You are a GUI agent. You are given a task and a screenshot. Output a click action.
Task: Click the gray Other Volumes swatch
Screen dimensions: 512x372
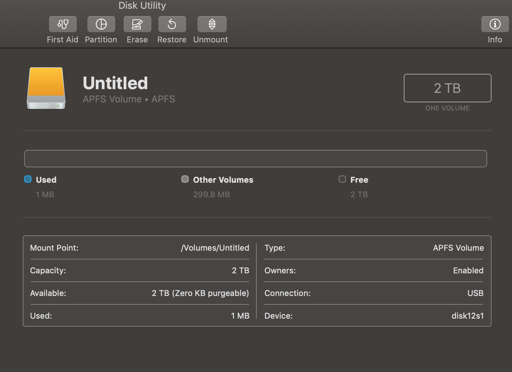185,179
